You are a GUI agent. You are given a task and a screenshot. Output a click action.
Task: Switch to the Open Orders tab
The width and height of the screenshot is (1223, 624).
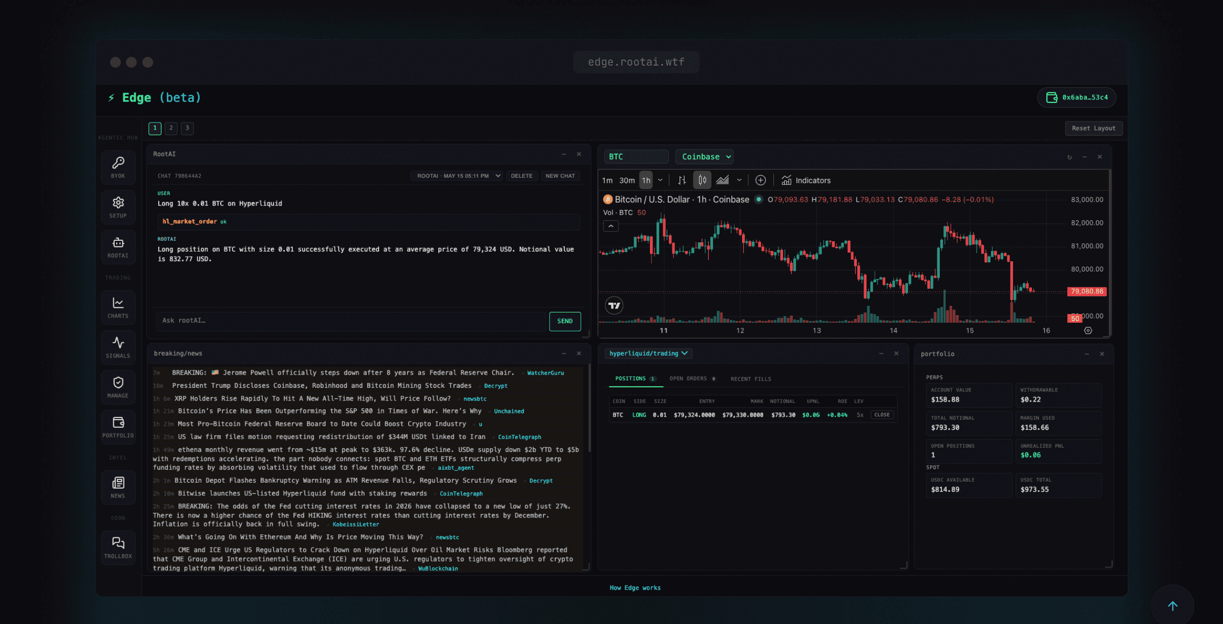coord(692,379)
